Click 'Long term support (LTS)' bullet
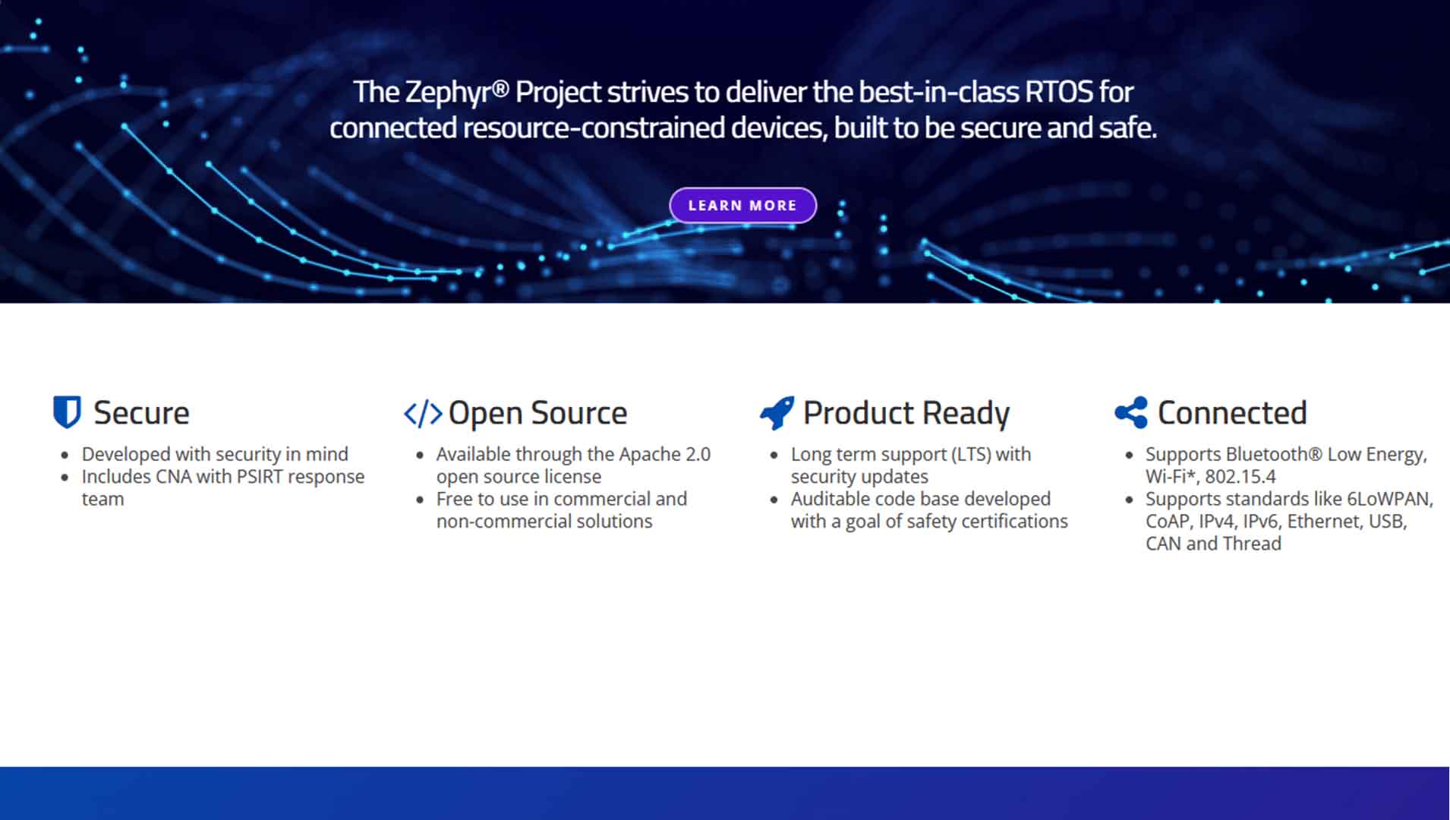Screen dimensions: 1450x820 (910, 454)
